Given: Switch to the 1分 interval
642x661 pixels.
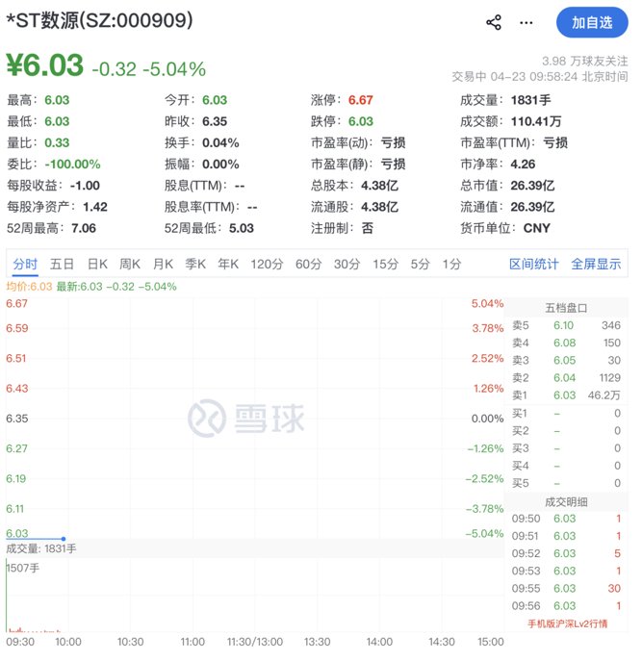Looking at the screenshot, I should click(x=451, y=264).
